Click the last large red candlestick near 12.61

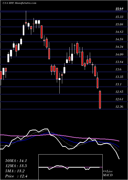100,100
